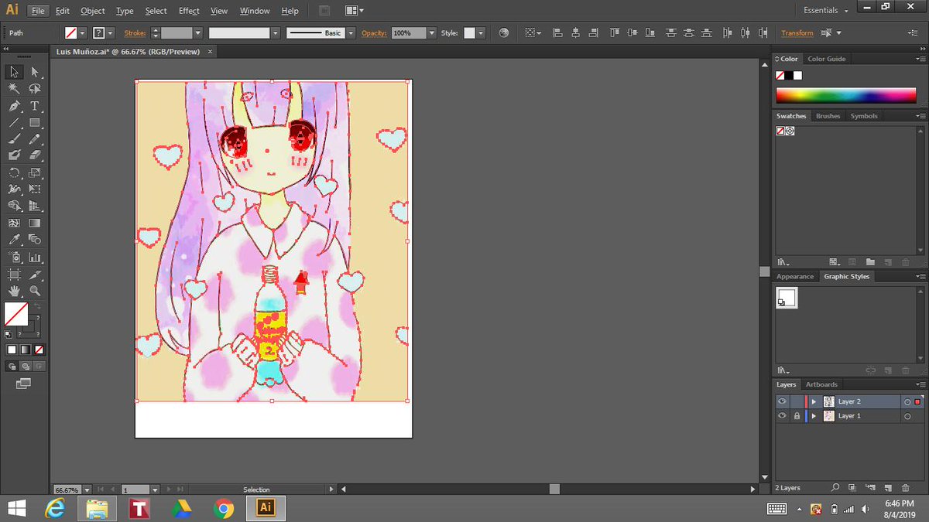Viewport: 929px width, 522px height.
Task: Unlock Layer 1 via its lock icon
Action: coord(796,416)
